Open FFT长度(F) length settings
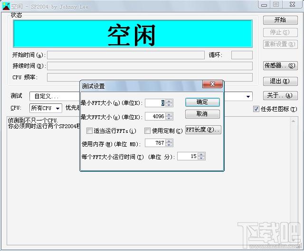The width and height of the screenshot is (304, 251). [203, 130]
